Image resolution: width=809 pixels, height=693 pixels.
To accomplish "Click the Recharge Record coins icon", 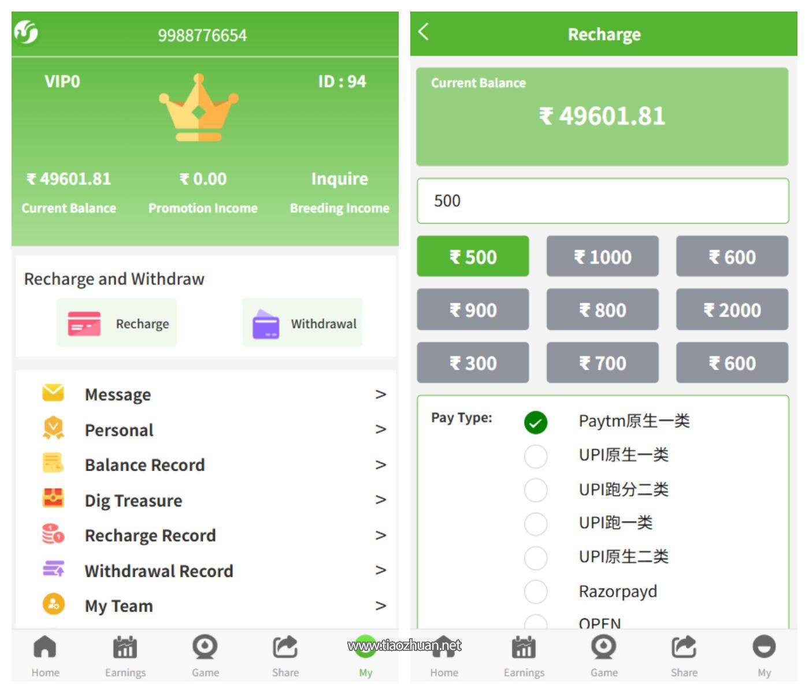I will pos(53,534).
